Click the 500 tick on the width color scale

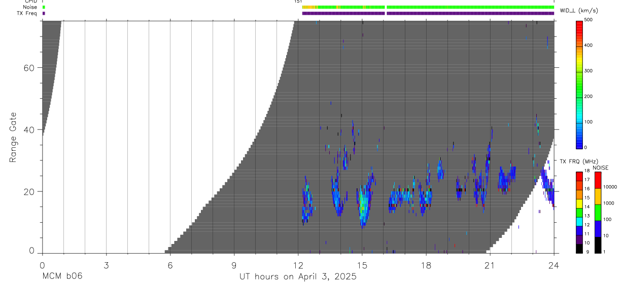[x=589, y=20]
